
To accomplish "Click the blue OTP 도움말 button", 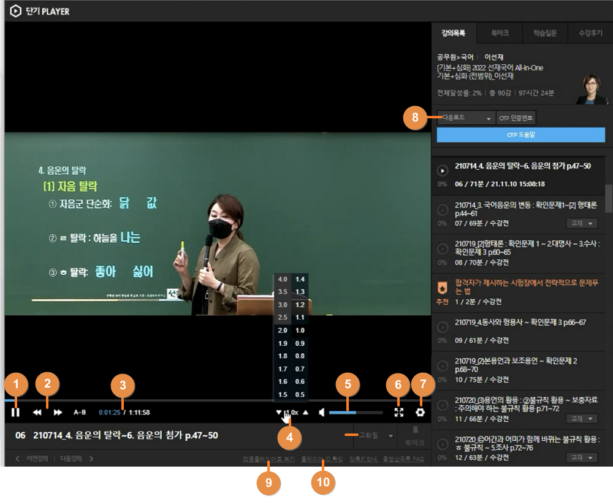I will pyautogui.click(x=520, y=135).
